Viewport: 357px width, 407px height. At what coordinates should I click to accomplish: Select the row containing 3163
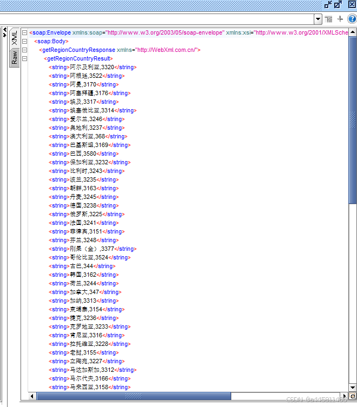click(84, 189)
